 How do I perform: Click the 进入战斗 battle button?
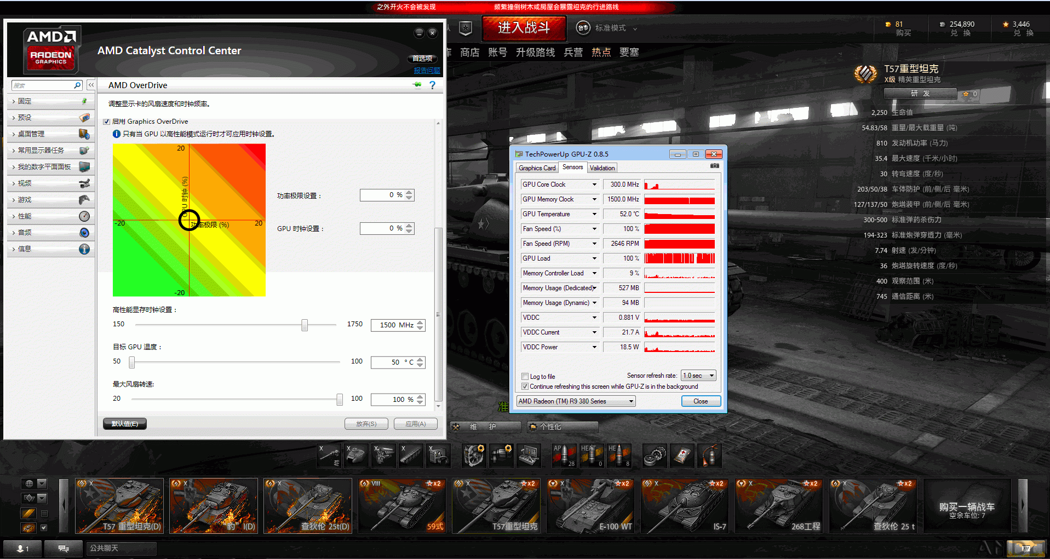(524, 28)
